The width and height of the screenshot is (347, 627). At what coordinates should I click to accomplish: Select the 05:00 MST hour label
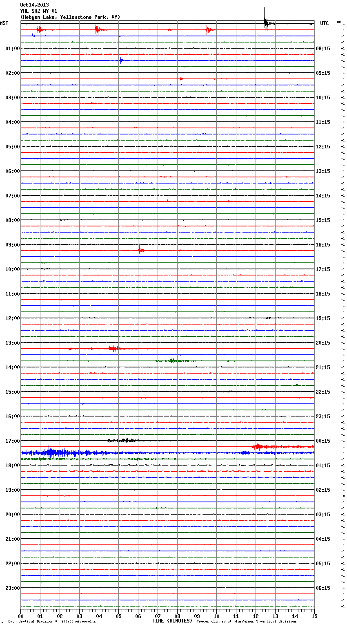13,146
